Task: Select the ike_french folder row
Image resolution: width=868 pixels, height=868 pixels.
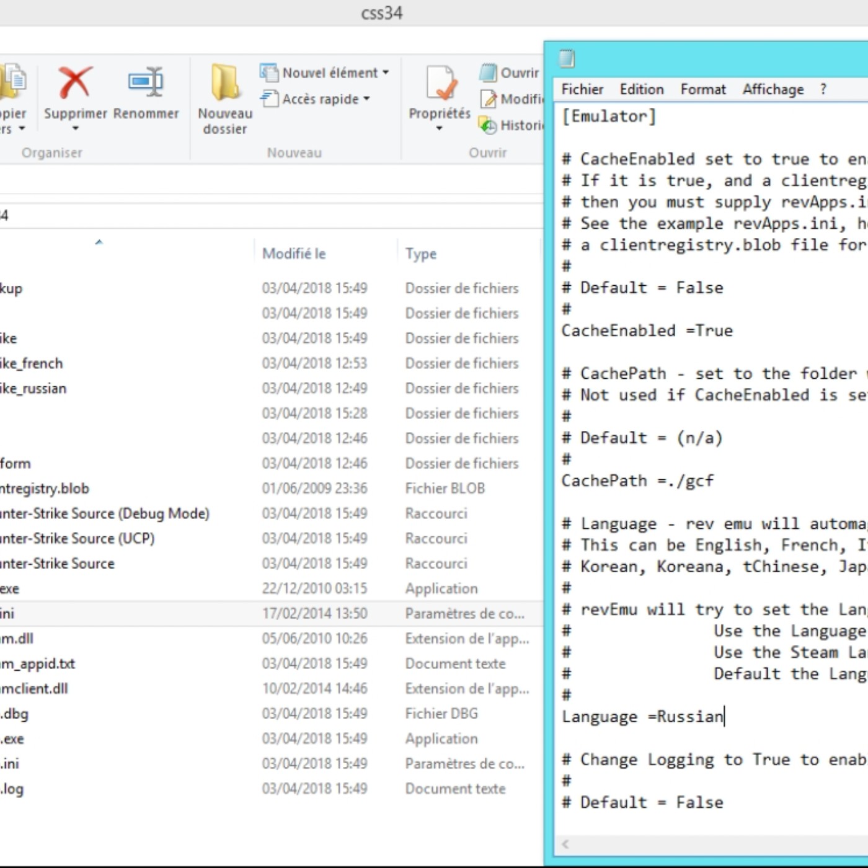Action: tap(270, 363)
